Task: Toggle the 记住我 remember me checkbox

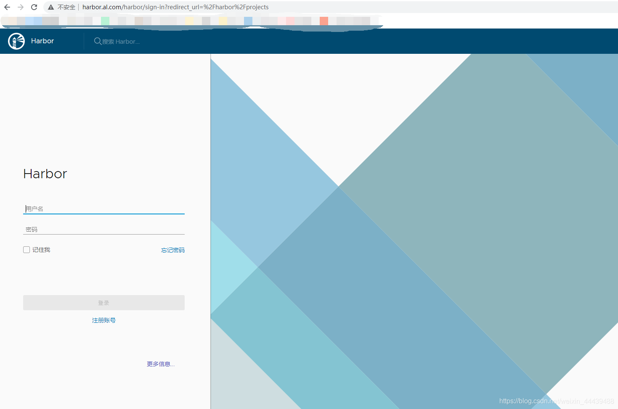Action: tap(27, 250)
